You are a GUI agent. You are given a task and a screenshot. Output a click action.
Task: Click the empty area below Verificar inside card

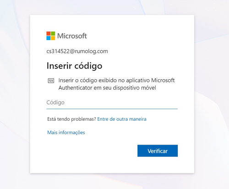[112, 165]
